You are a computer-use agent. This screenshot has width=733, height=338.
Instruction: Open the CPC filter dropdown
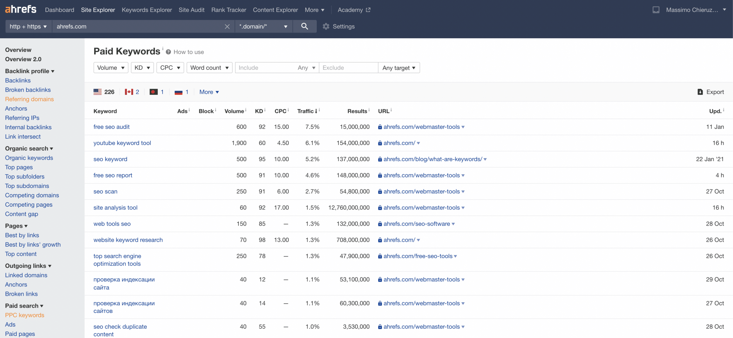click(170, 68)
